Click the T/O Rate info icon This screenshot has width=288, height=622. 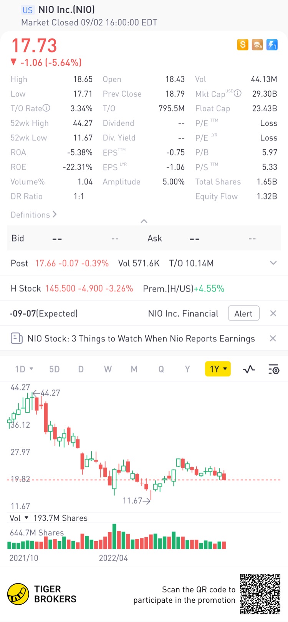pyautogui.click(x=46, y=108)
